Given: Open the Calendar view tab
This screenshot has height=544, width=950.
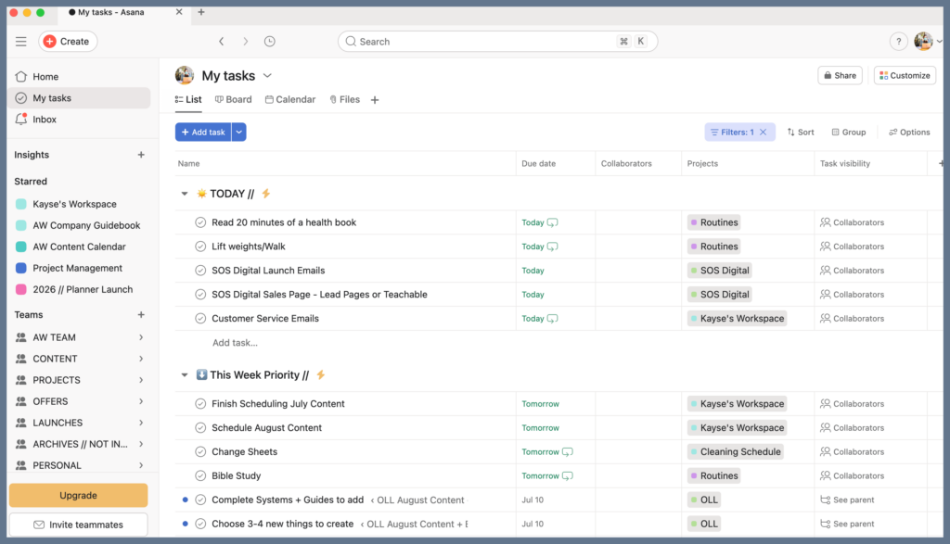Looking at the screenshot, I should [x=290, y=100].
